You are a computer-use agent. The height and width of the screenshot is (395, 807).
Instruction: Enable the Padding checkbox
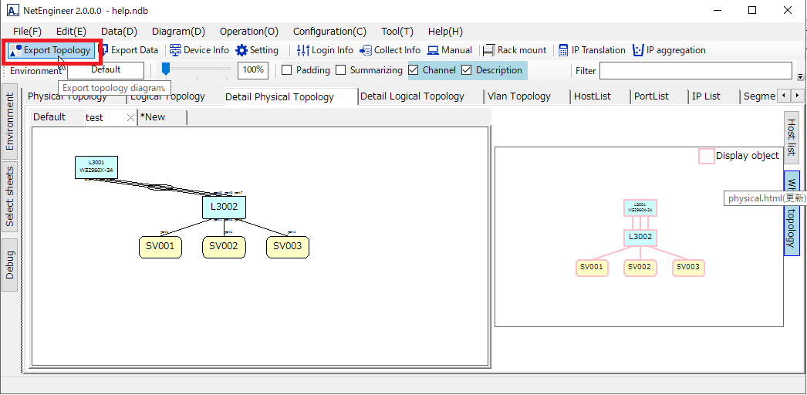coord(287,70)
